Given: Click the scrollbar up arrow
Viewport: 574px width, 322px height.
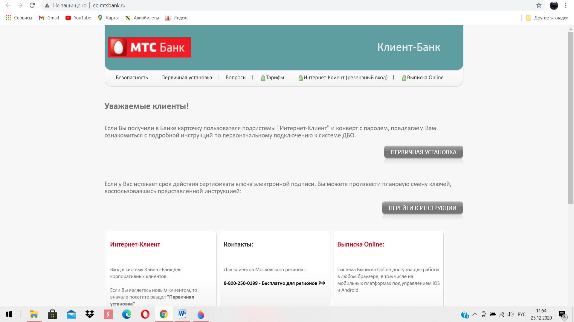Looking at the screenshot, I should click(571, 29).
